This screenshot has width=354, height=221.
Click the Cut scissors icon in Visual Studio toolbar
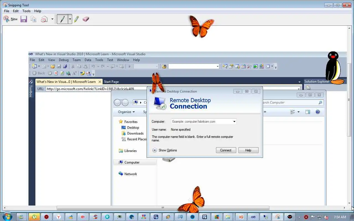click(x=73, y=66)
